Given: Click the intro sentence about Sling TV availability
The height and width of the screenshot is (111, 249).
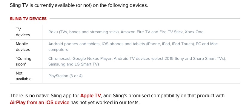Looking at the screenshot, I should tap(79, 5).
